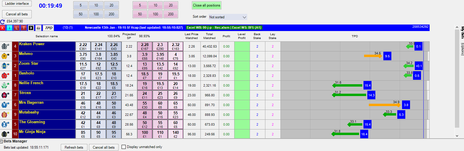Open the live video play icon
This screenshot has width=464, height=151.
click(31, 28)
